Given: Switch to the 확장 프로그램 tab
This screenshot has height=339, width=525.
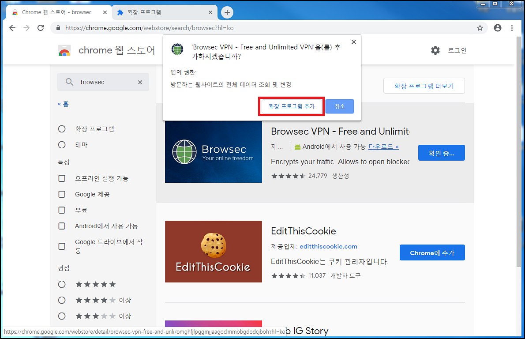Looking at the screenshot, I should click(x=165, y=12).
